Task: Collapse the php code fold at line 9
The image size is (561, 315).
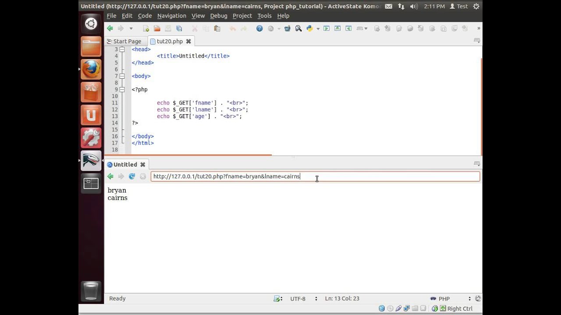Action: (x=122, y=89)
